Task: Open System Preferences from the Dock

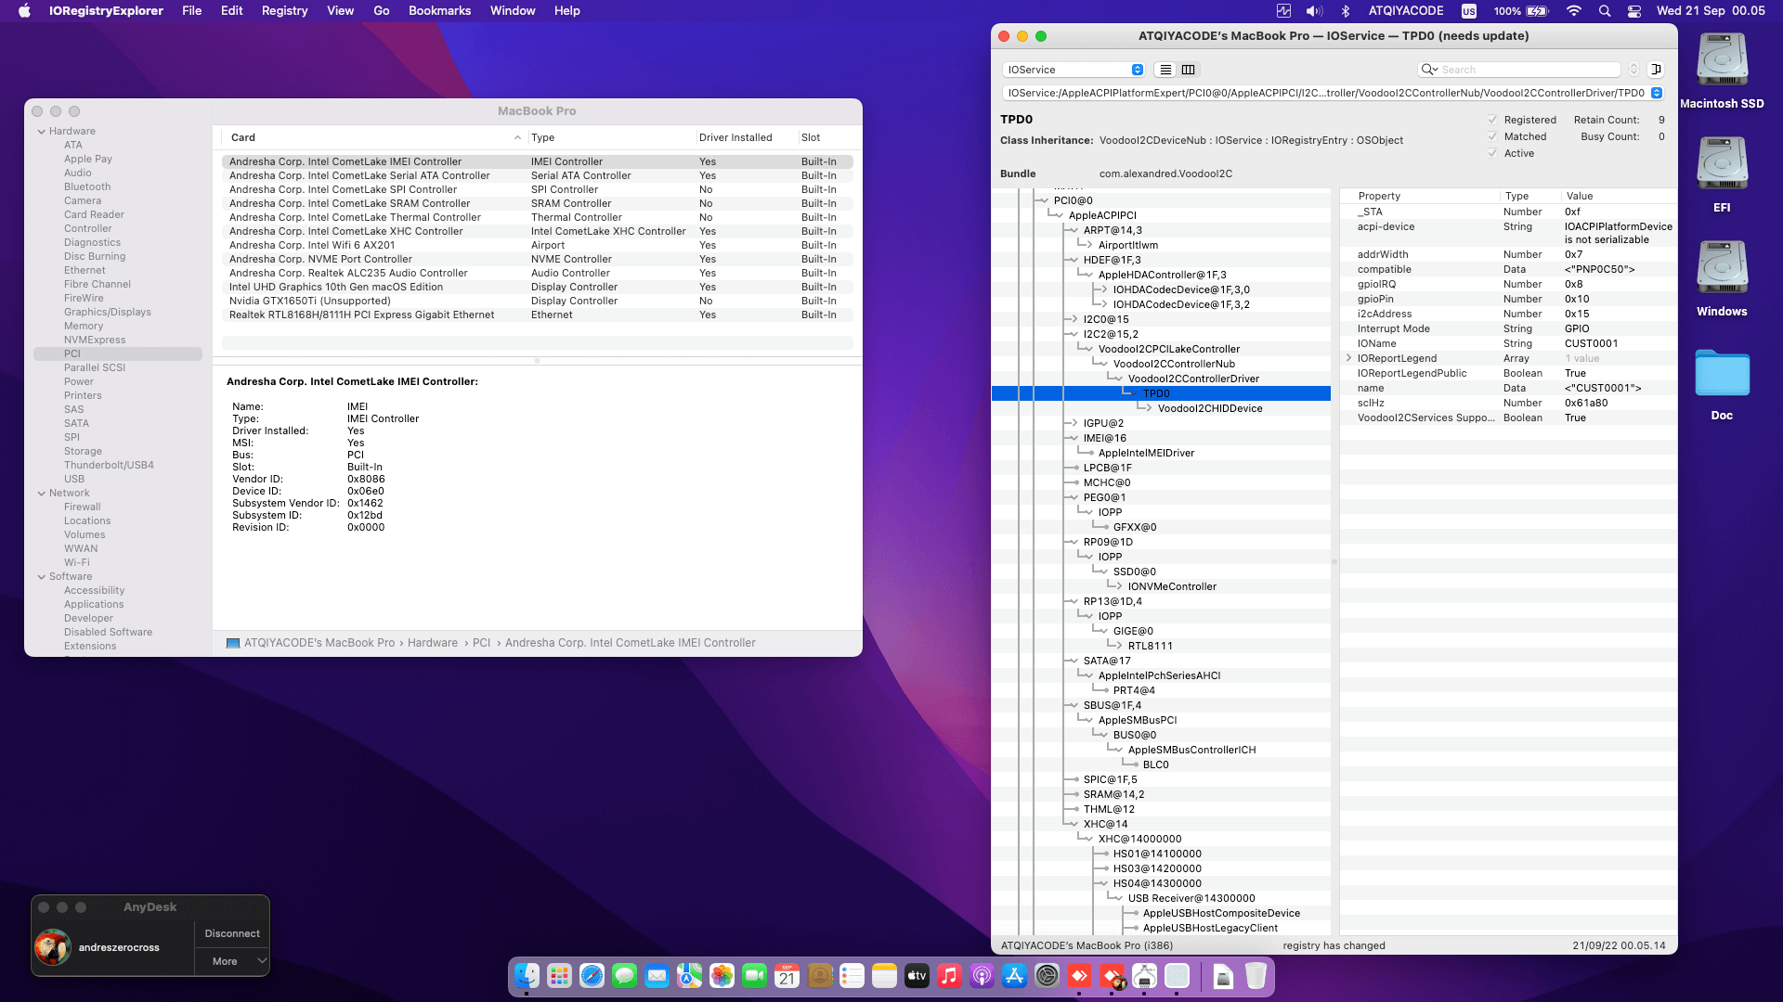Action: point(1047,976)
